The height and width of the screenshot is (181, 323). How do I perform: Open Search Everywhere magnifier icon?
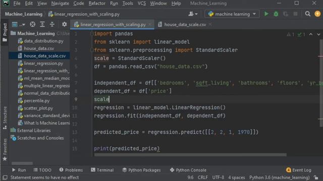(x=307, y=14)
